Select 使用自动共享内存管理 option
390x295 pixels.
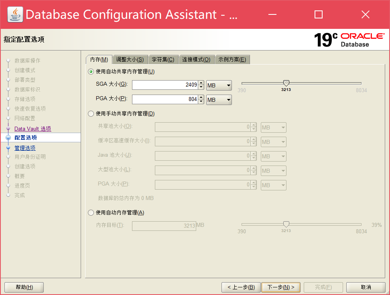click(x=91, y=71)
